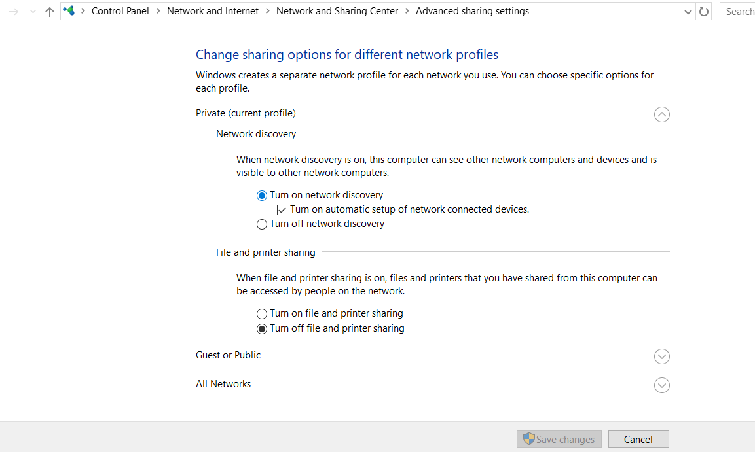Image resolution: width=755 pixels, height=452 pixels.
Task: Click the Control Panel network icon in the breadcrumb
Action: 68,10
